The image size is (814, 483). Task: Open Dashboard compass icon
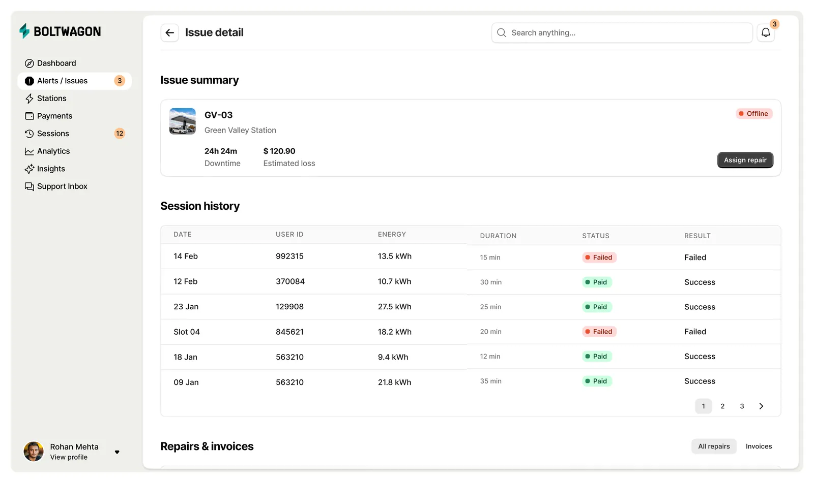[x=30, y=63]
